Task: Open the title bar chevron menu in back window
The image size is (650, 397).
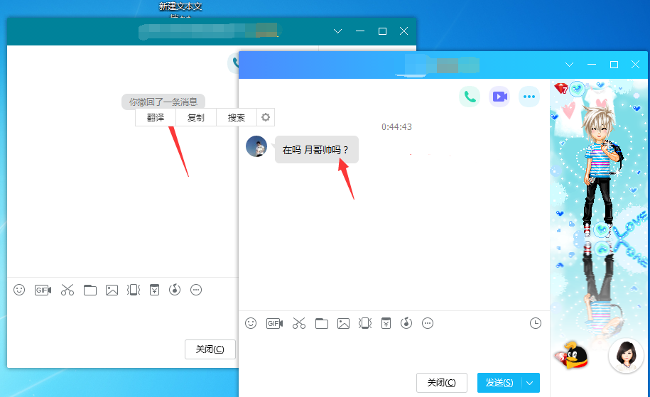Action: [x=338, y=31]
